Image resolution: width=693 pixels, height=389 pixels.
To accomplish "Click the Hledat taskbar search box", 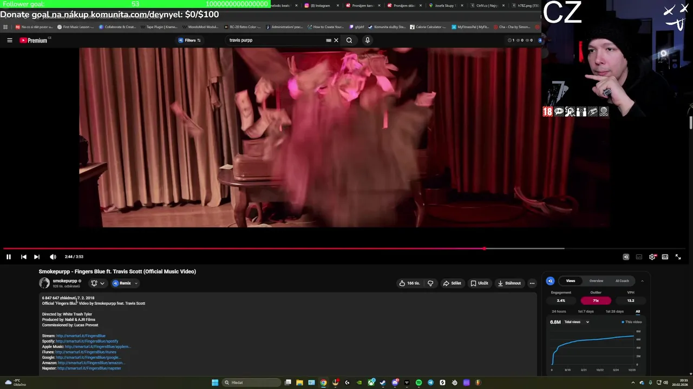I will click(250, 383).
